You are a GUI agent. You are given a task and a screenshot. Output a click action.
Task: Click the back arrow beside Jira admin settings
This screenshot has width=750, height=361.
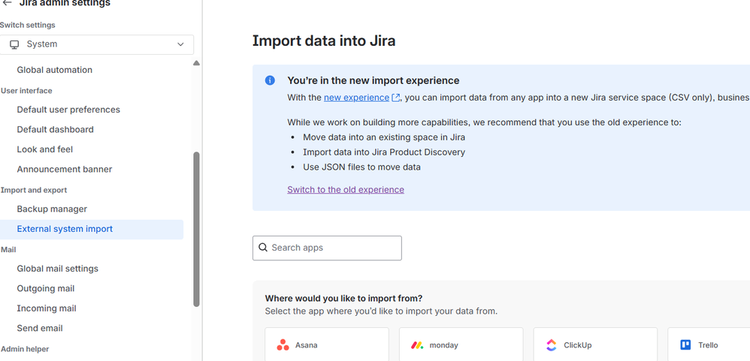tap(7, 3)
